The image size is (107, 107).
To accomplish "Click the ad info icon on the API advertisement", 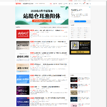I will click(89, 7).
